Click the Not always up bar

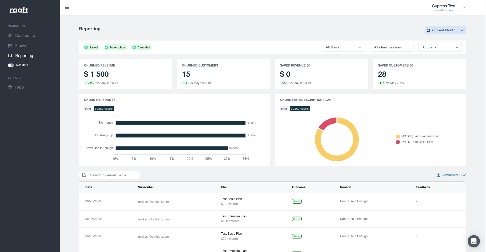click(x=180, y=136)
